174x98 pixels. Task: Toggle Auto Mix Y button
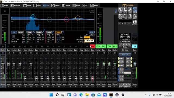[x=128, y=37]
